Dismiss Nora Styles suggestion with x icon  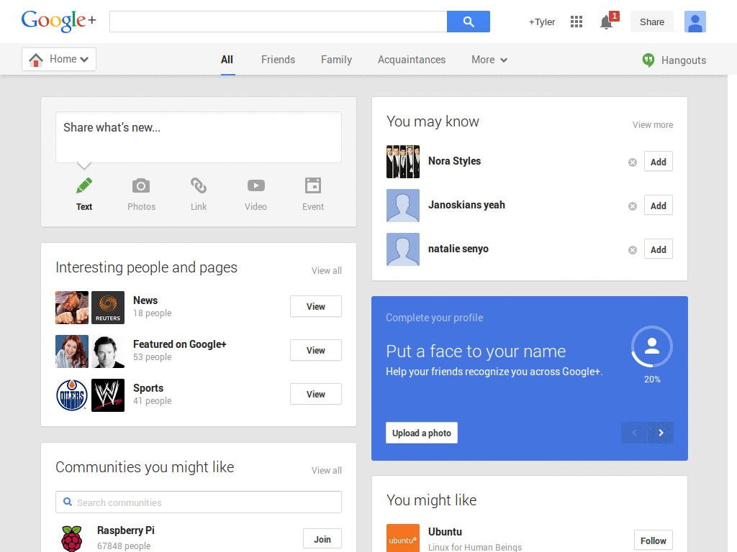click(x=633, y=162)
